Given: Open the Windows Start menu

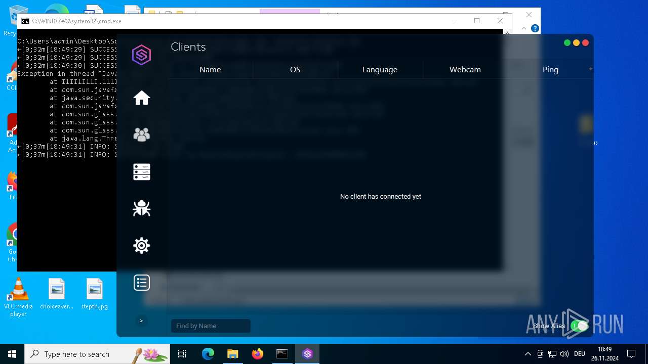Looking at the screenshot, I should [x=12, y=354].
